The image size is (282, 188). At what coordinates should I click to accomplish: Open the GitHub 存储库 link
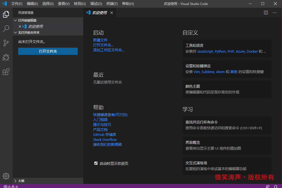click(104, 135)
